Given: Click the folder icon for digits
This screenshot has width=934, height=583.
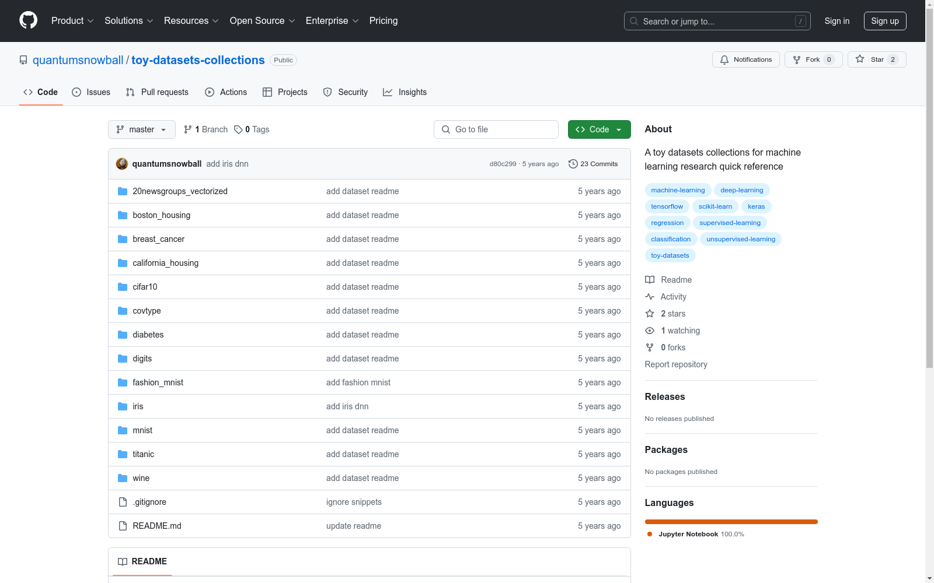Looking at the screenshot, I should pos(123,359).
